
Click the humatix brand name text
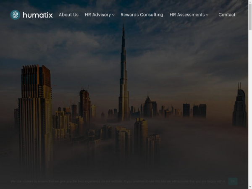(38, 15)
